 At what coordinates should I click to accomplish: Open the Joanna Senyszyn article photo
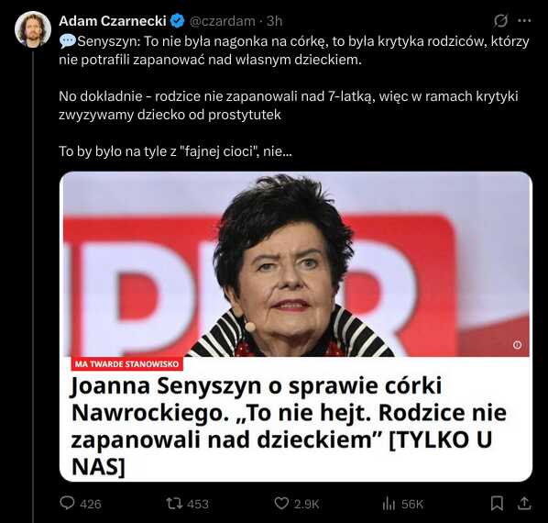click(296, 264)
